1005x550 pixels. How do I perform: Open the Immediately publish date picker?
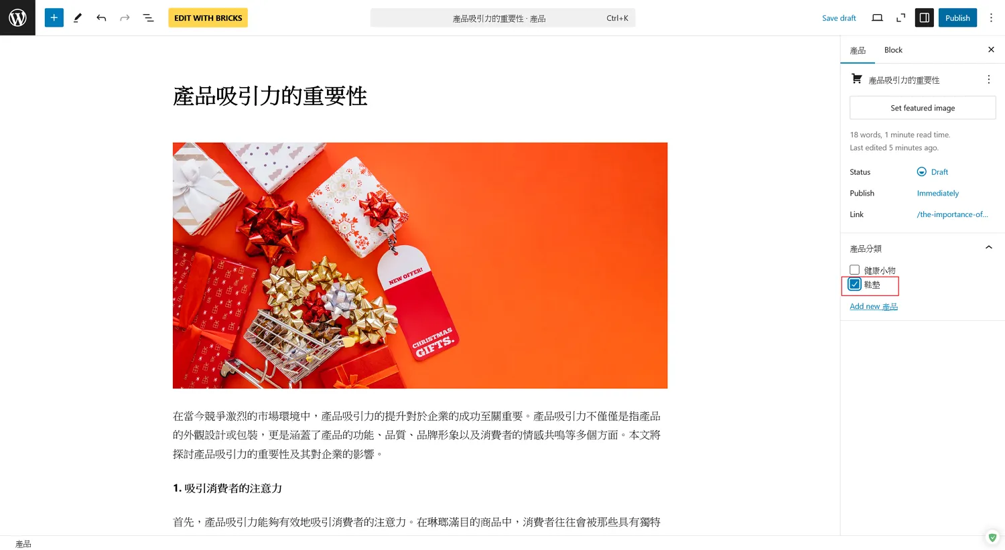pyautogui.click(x=937, y=194)
